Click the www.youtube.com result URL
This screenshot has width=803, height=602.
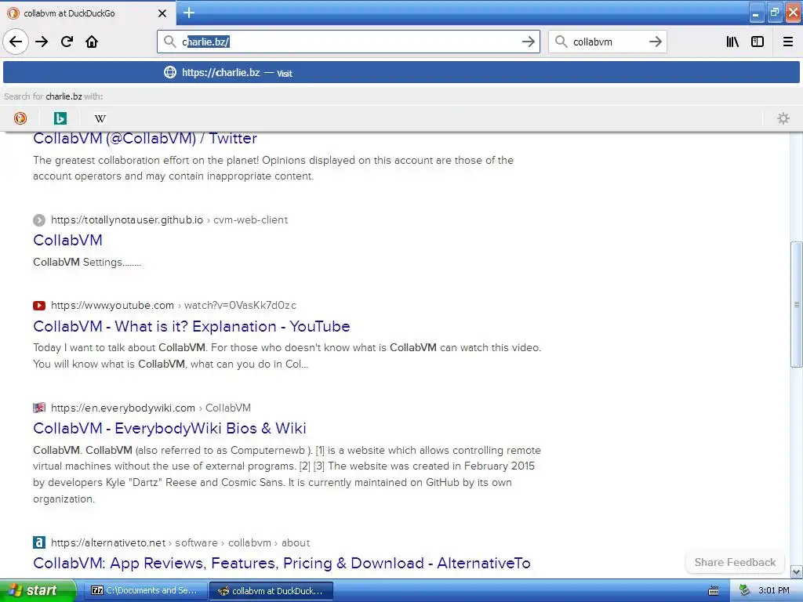pyautogui.click(x=113, y=305)
